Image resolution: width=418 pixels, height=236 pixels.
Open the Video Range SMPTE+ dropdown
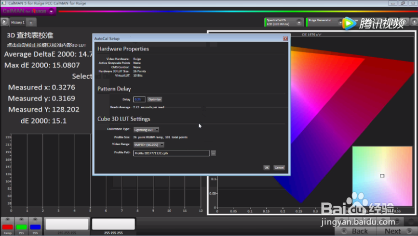[148, 145]
